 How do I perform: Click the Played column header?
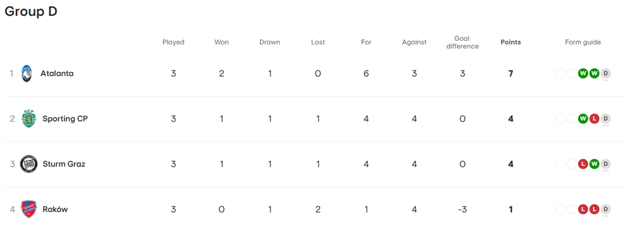coord(173,42)
